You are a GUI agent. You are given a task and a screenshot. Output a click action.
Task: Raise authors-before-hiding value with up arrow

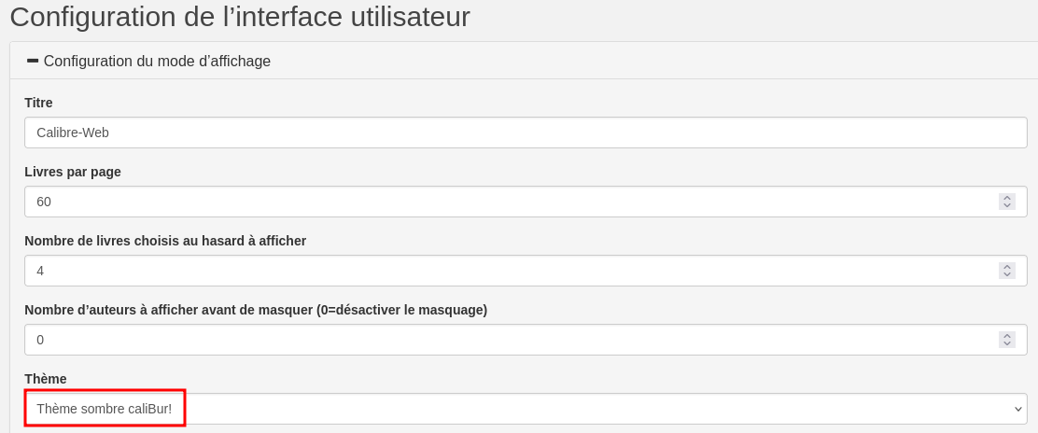[x=1007, y=335]
